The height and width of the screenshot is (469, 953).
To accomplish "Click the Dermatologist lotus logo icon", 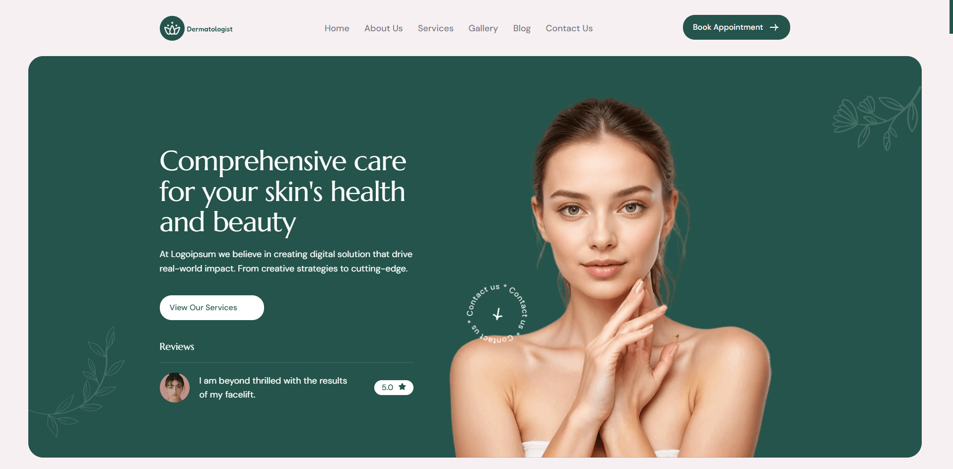I will 172,28.
